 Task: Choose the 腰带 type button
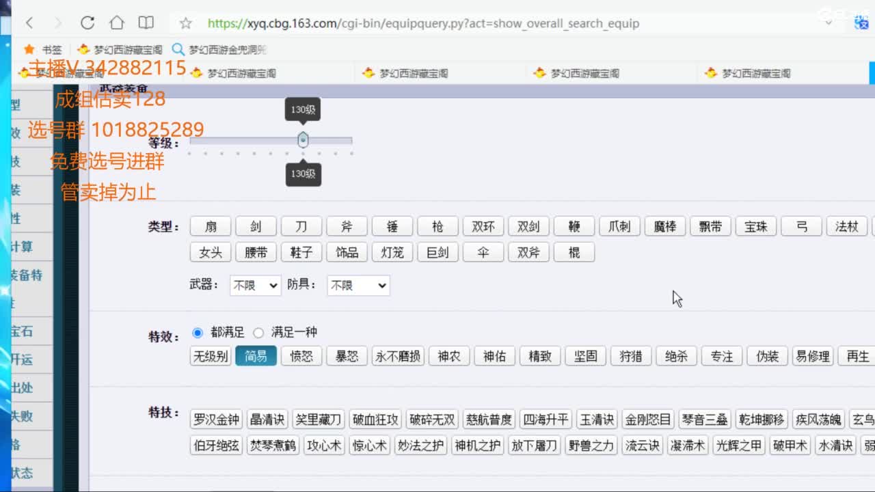[x=256, y=252]
